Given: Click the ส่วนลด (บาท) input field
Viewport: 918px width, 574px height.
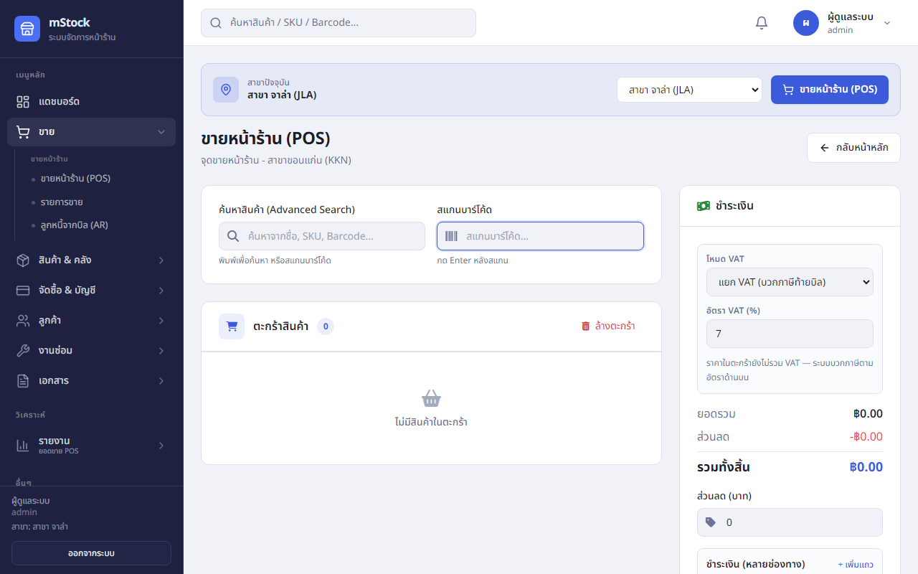Looking at the screenshot, I should tap(790, 522).
